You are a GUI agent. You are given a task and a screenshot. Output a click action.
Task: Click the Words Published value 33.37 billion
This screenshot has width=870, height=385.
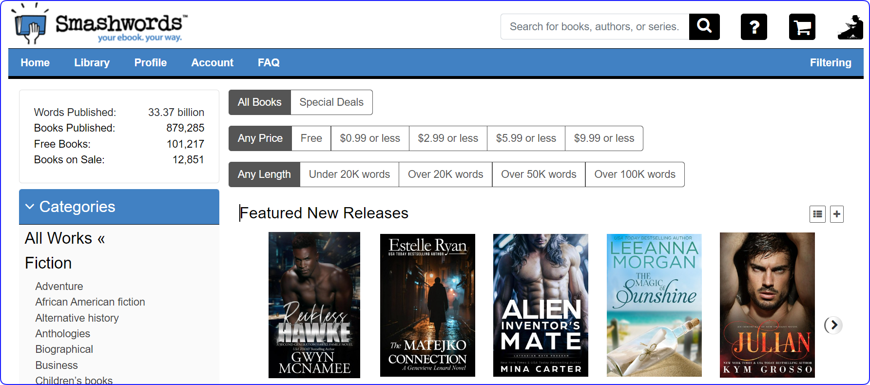pos(176,113)
